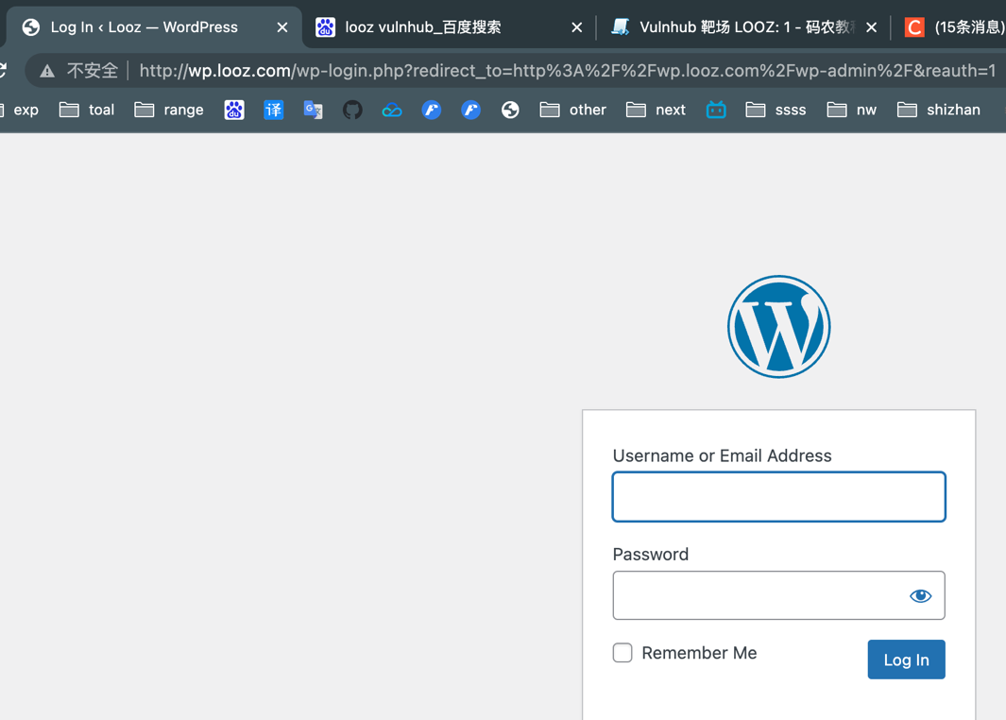Open the Baidu paw bookmark icon
This screenshot has height=720, width=1006.
[x=234, y=110]
